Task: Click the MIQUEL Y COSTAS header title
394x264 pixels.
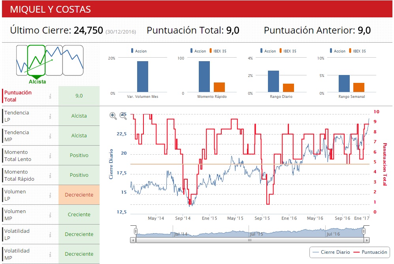Action: (50, 9)
